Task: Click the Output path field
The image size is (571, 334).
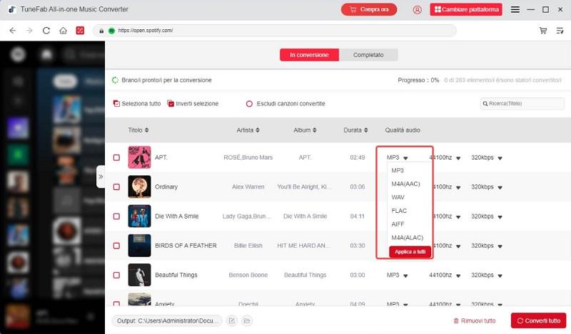Action: click(167, 320)
